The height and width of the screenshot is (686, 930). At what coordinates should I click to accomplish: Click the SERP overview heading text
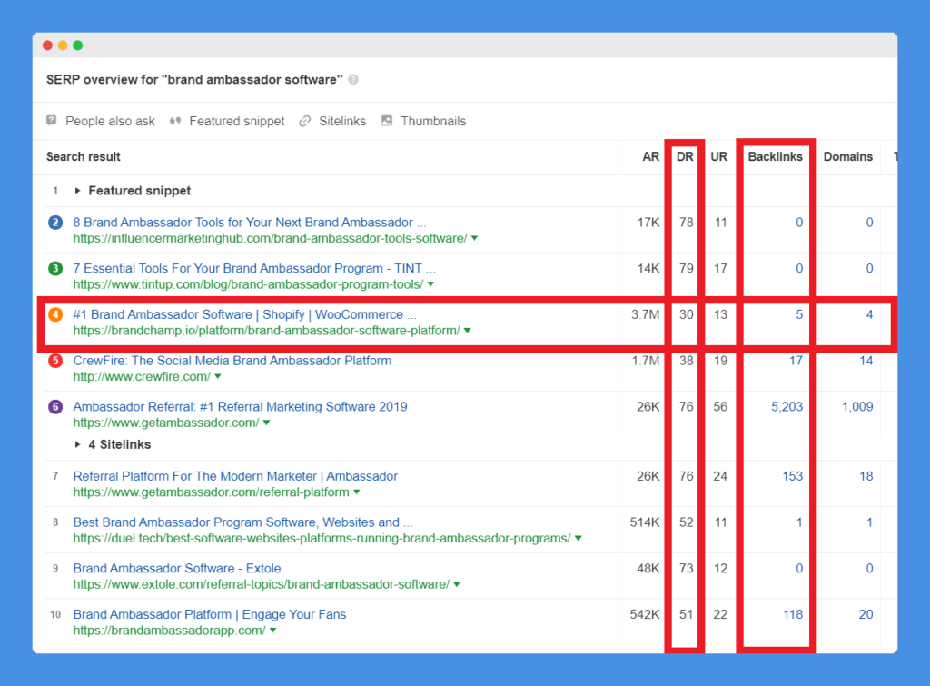[x=194, y=80]
